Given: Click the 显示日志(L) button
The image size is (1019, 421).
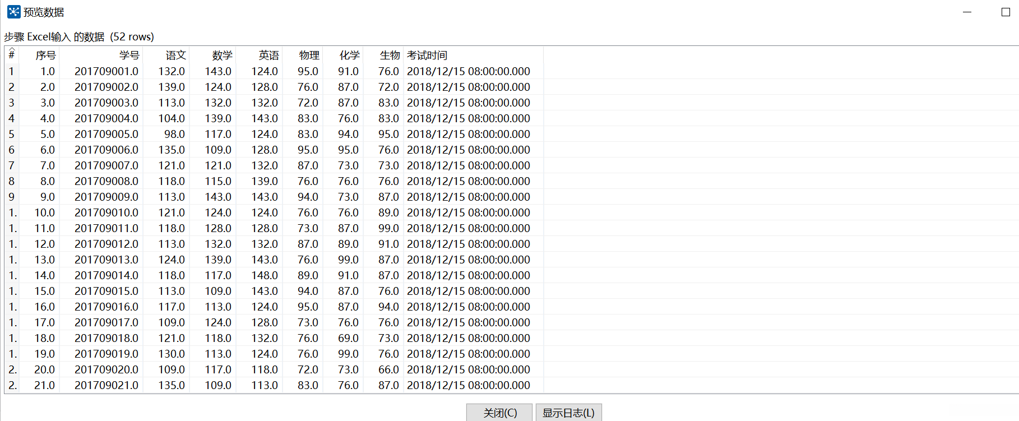Looking at the screenshot, I should coord(568,413).
